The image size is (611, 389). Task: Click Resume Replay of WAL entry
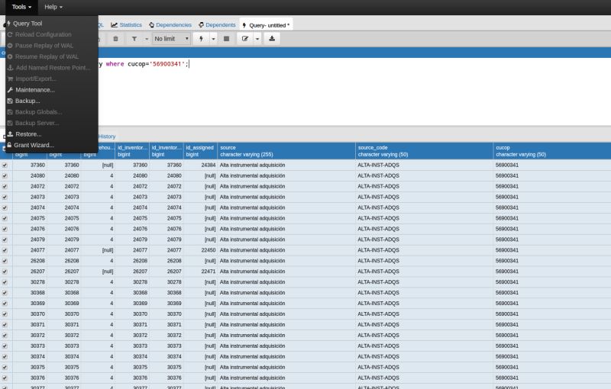[x=51, y=56]
